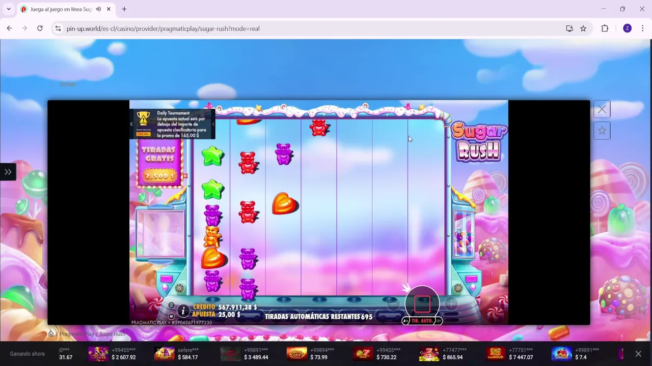Stop the auto spin with the red square
Screen dimensions: 652x366
pyautogui.click(x=422, y=303)
